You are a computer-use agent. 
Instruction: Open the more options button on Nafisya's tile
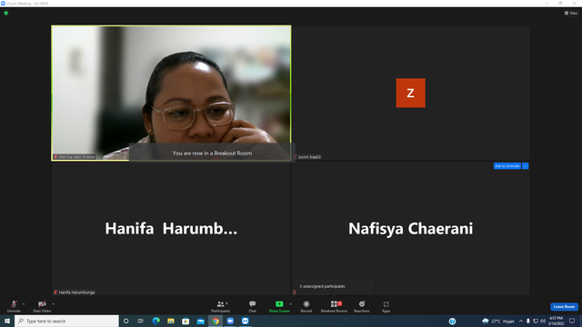526,166
